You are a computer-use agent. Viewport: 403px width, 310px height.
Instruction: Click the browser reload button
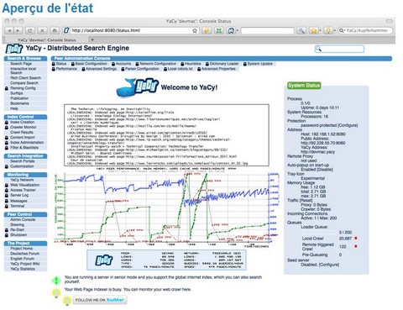[30, 30]
